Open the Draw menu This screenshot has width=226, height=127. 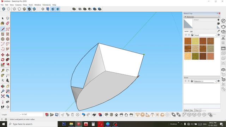click(x=25, y=5)
